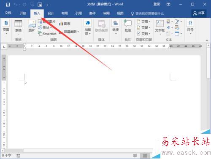Open the 屏幕截图 screenshot dropdown
211x159 pixels.
pyautogui.click(x=69, y=32)
